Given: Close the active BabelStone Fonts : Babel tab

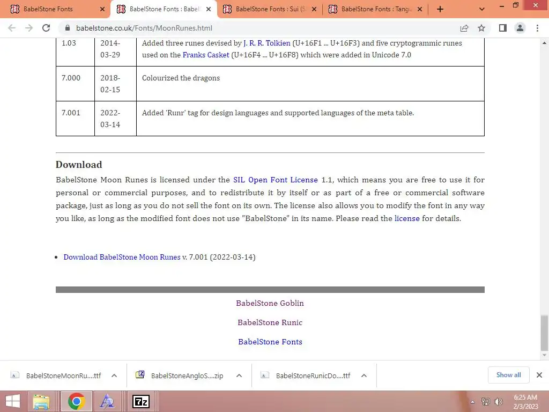Looking at the screenshot, I should [209, 9].
